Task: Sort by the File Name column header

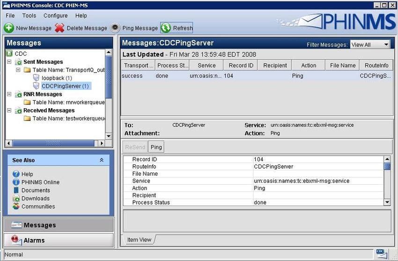Action: click(342, 65)
